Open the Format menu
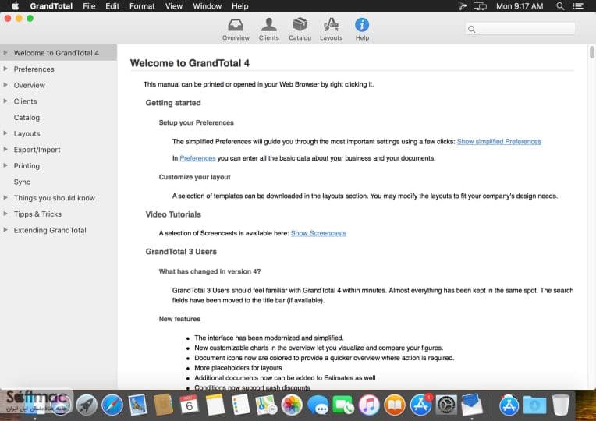Viewport: 596px width, 421px height. click(142, 6)
